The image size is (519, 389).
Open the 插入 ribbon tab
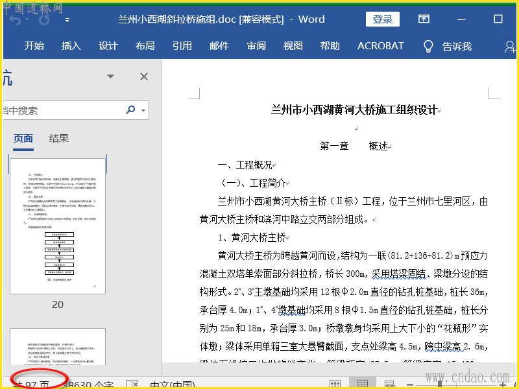coord(71,46)
